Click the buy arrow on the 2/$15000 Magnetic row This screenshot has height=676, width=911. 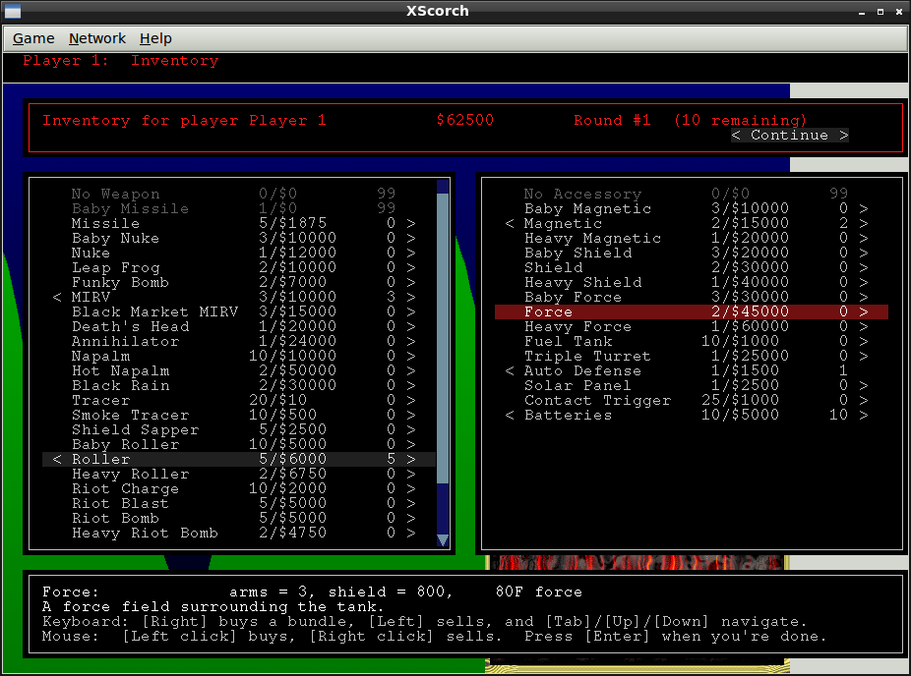click(x=864, y=223)
